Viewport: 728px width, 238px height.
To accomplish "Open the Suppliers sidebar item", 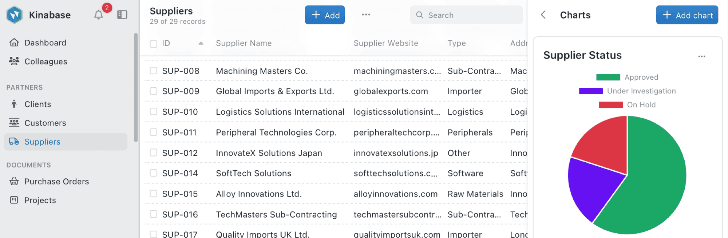I will (42, 142).
